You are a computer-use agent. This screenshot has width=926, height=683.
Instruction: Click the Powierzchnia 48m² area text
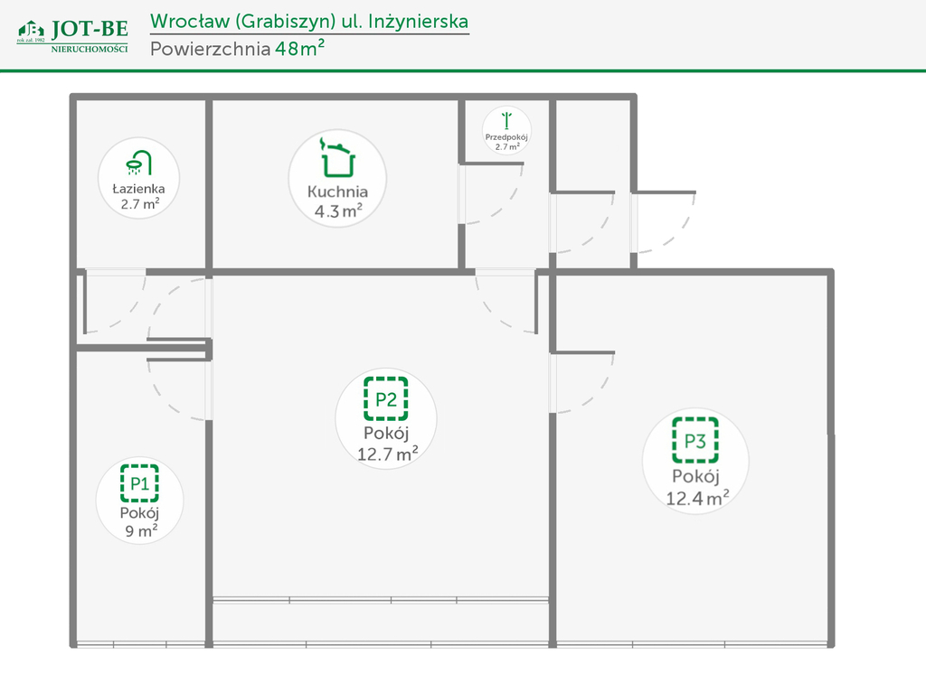[238, 49]
